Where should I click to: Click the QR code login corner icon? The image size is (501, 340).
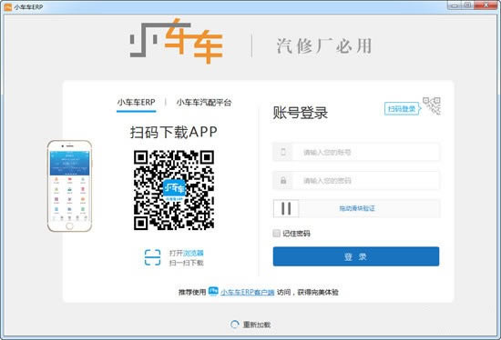[x=432, y=105]
